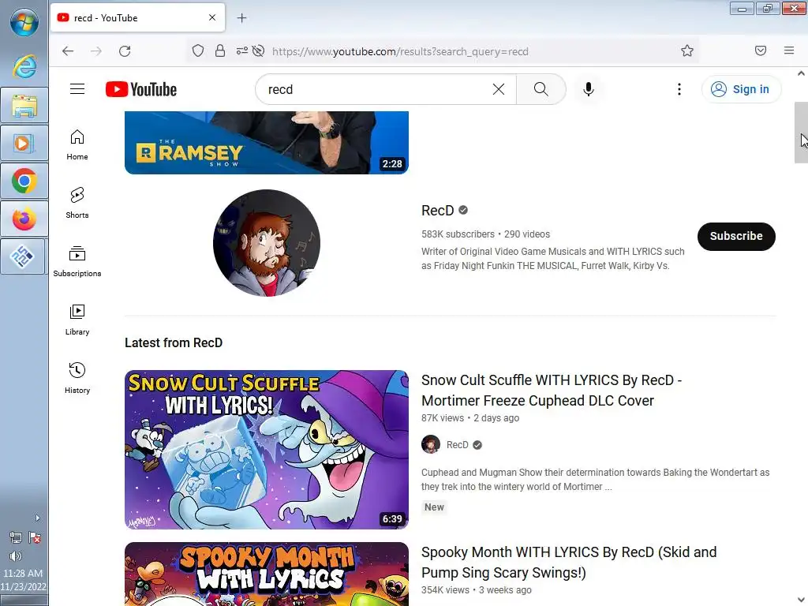The image size is (808, 606).
Task: Open the volume speaker tray icon
Action: point(16,556)
